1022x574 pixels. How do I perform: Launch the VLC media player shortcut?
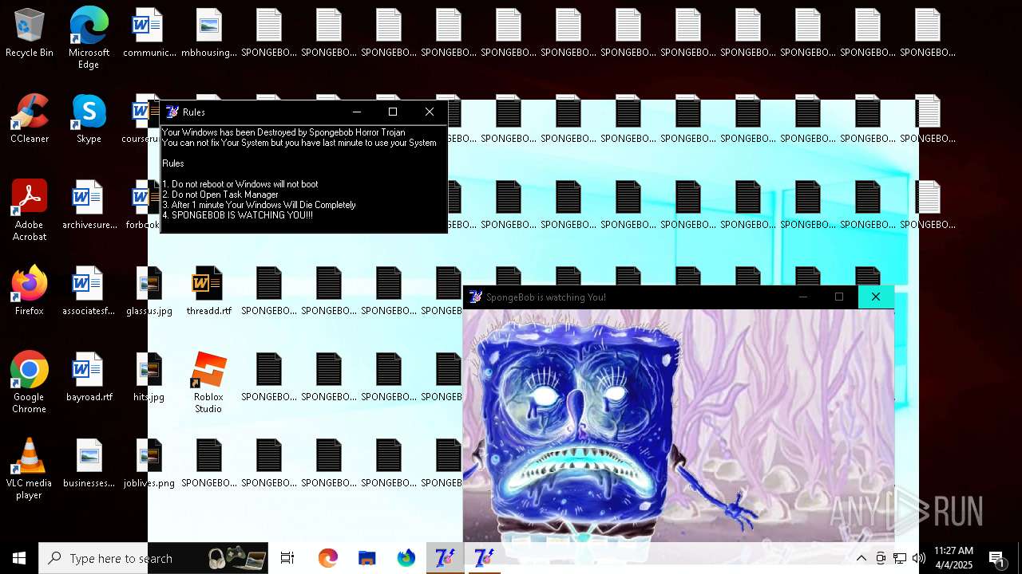coord(30,470)
